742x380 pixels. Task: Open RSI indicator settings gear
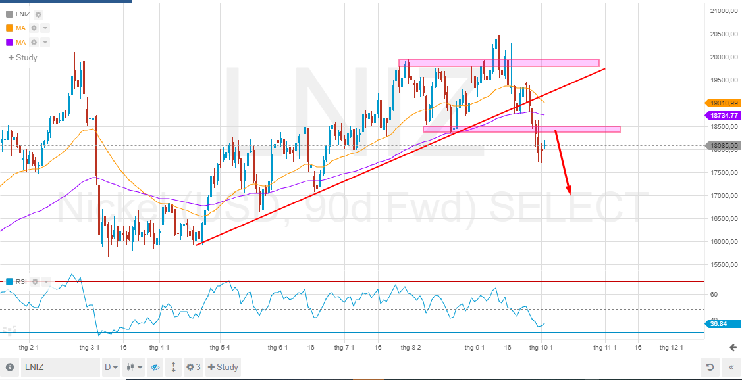click(35, 281)
